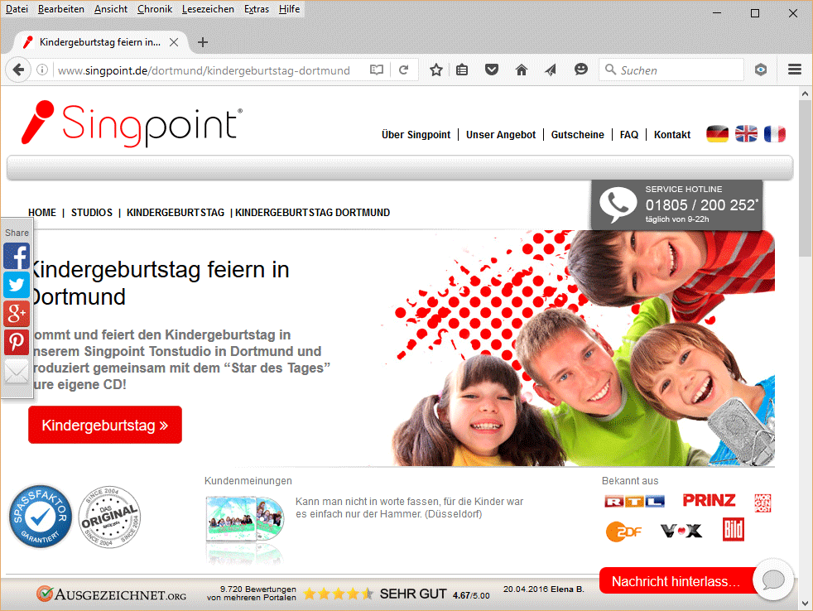Share page on Facebook

17,256
